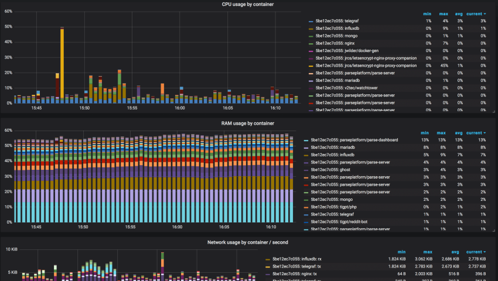The height and width of the screenshot is (281, 498).
Task: Click ghost series color marker in RAM legend
Action: tap(306, 170)
